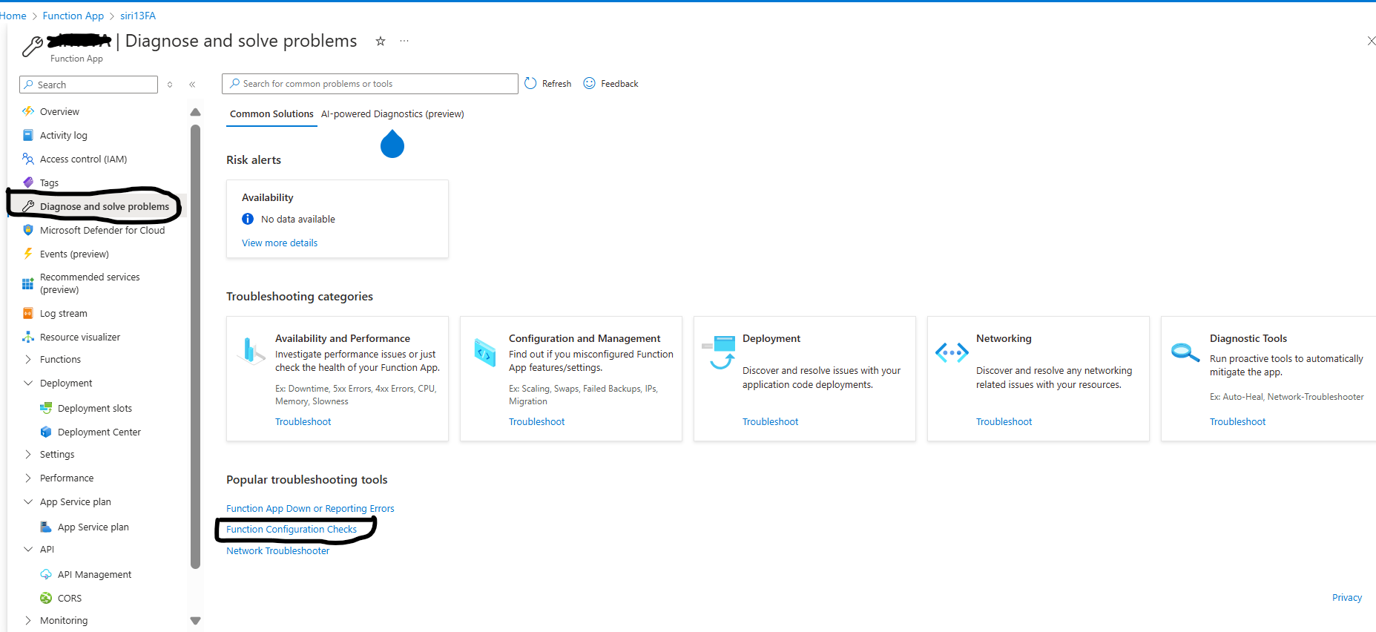This screenshot has width=1376, height=632.
Task: Click the Diagnostic Tools magnifier icon
Action: [x=1185, y=352]
